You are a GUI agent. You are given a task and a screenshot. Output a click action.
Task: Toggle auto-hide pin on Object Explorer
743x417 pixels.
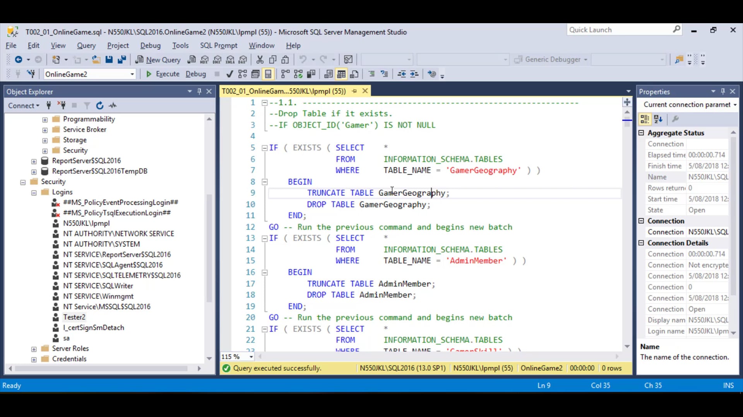coord(199,92)
